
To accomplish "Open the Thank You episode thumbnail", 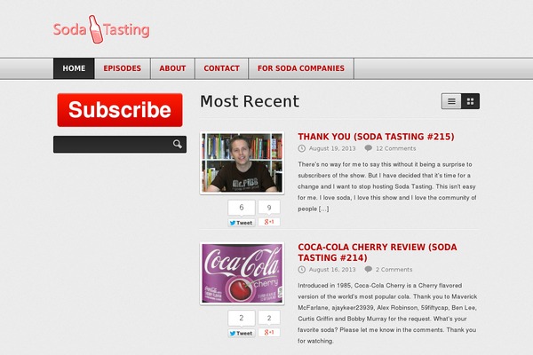I will [x=242, y=163].
